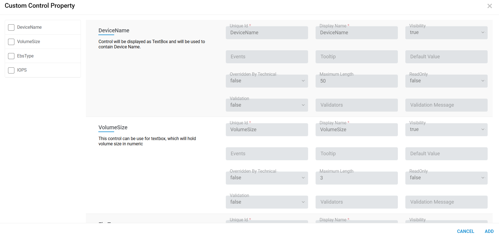Check the DeviceName checkbox

[11, 27]
